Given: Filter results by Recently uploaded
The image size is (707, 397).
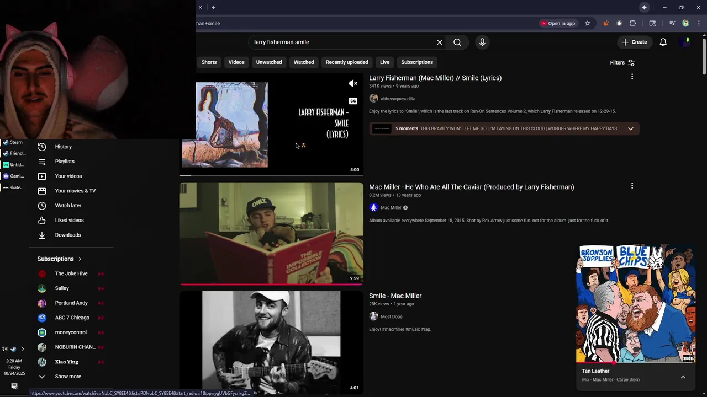Looking at the screenshot, I should coord(347,62).
